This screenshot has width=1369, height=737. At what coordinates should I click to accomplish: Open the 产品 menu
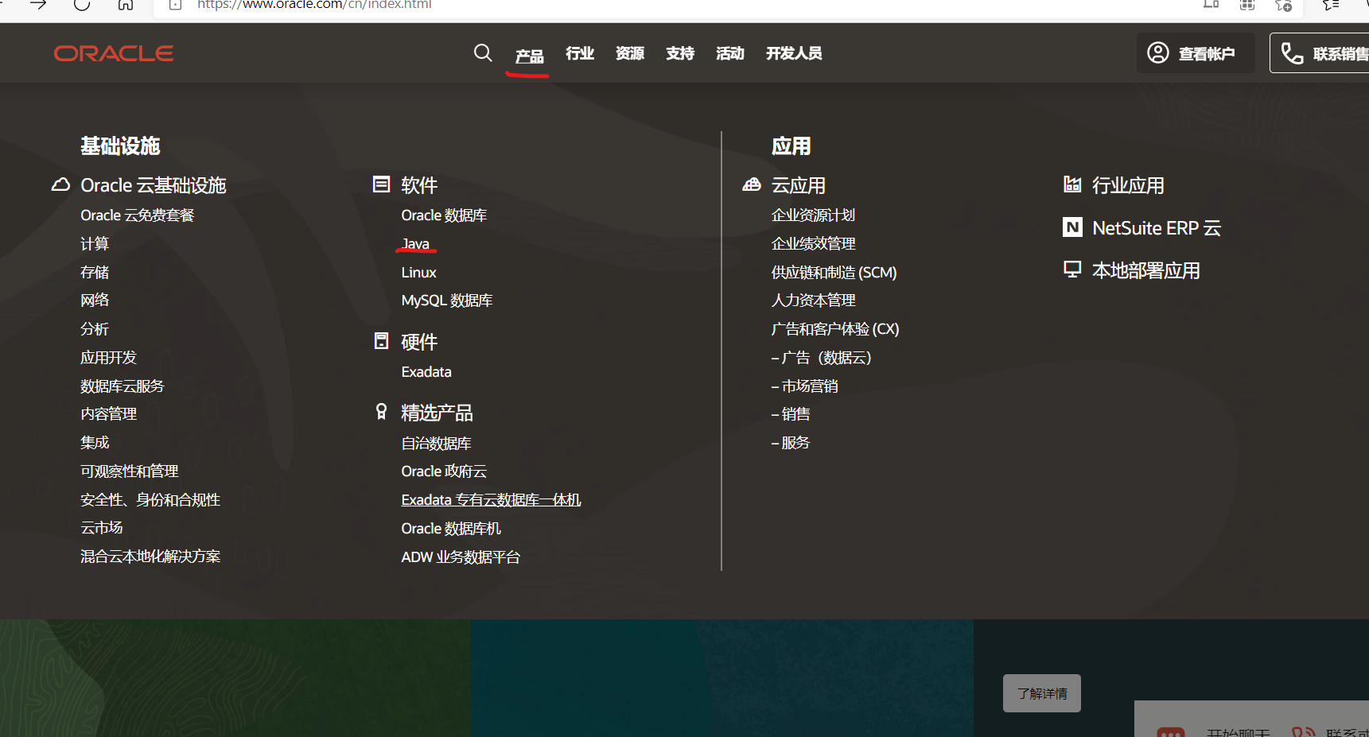(529, 56)
